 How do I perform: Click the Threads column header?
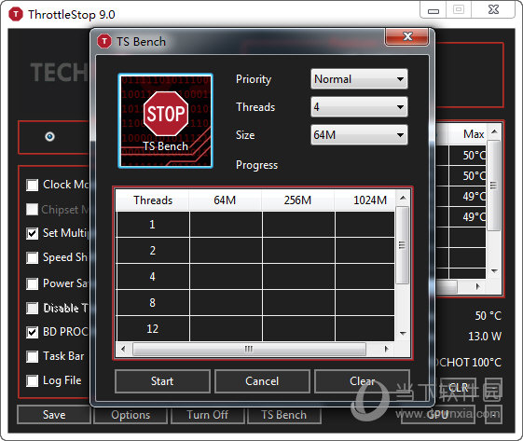tap(153, 200)
